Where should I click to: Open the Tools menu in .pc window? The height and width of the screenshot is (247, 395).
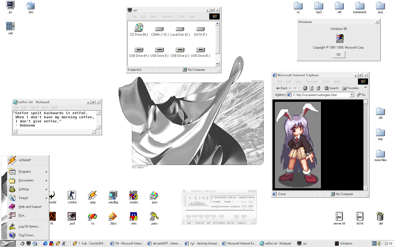pos(181,16)
